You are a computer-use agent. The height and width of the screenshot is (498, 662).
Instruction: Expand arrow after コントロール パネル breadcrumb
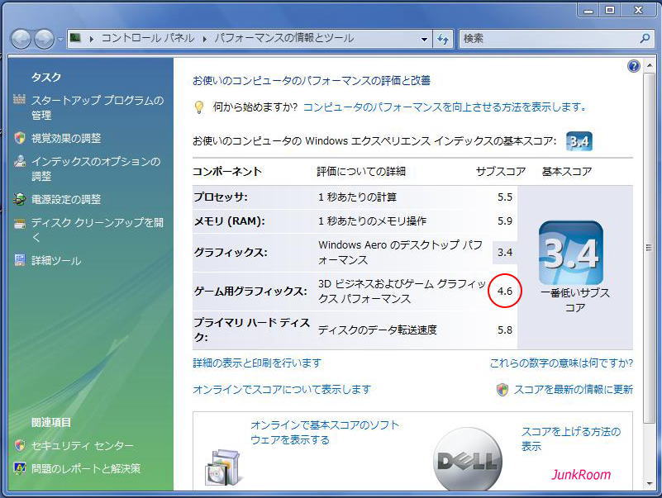click(204, 39)
